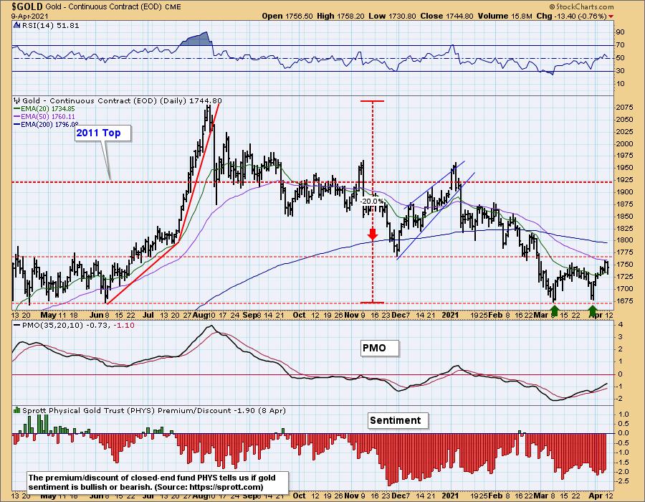Viewport: 645px width, 502px height.
Task: Click the candlestick icon beside the Gold Daily label
Action: [17, 100]
